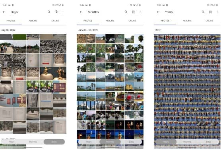The image size is (221, 150).
Task: Open the golden dancing statue photo thumbnail
Action: coord(47,73)
